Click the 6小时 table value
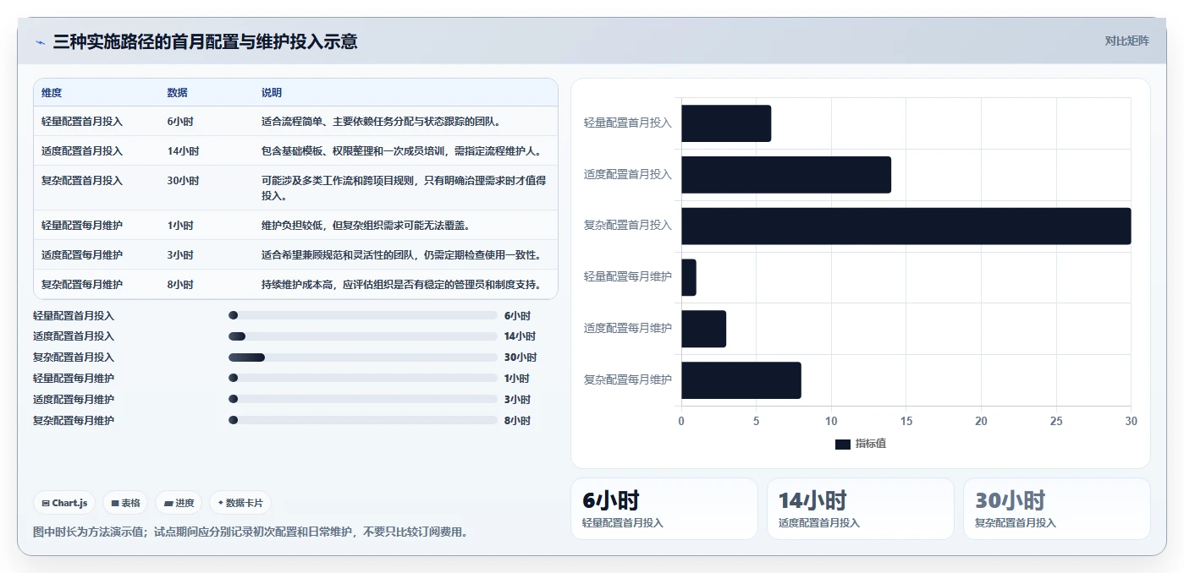This screenshot has width=1184, height=573. coord(180,122)
